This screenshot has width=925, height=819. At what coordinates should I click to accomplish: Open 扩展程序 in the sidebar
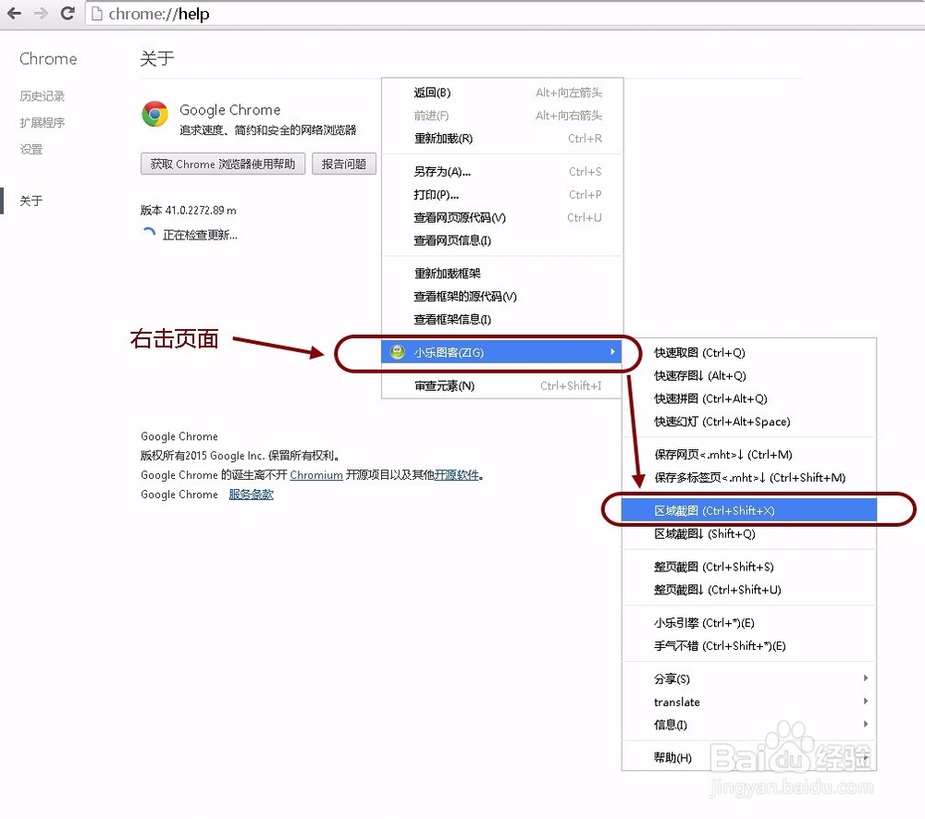point(42,122)
